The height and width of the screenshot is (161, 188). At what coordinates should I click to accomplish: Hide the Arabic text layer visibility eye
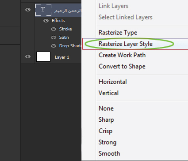coord(28,10)
